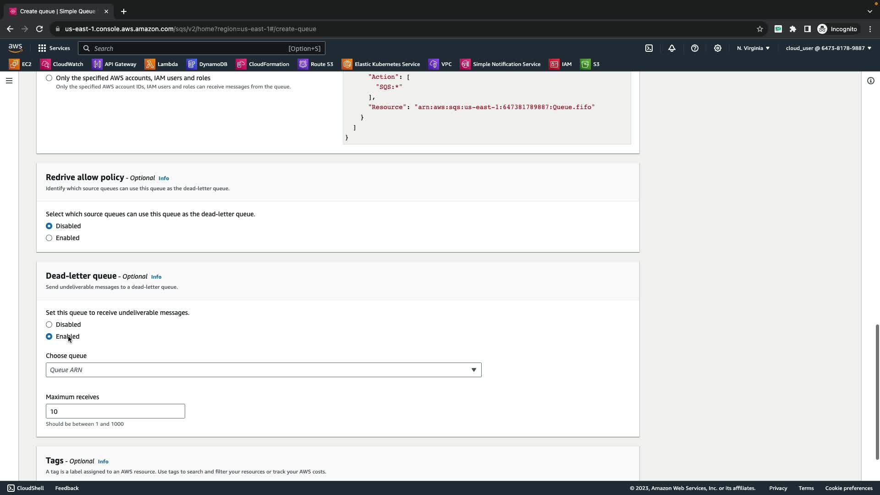Click the Maximum receives input field
This screenshot has height=495, width=880.
115,411
